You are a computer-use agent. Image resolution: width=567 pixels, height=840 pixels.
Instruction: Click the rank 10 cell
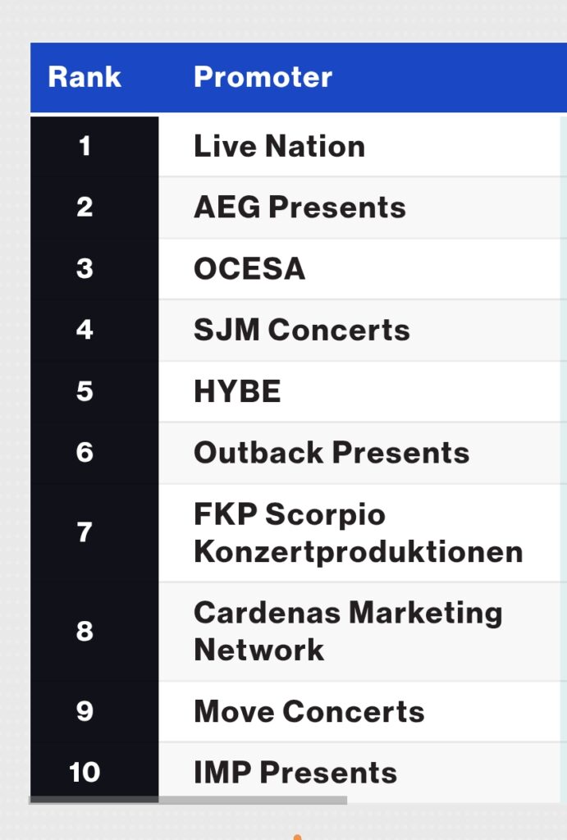click(85, 773)
